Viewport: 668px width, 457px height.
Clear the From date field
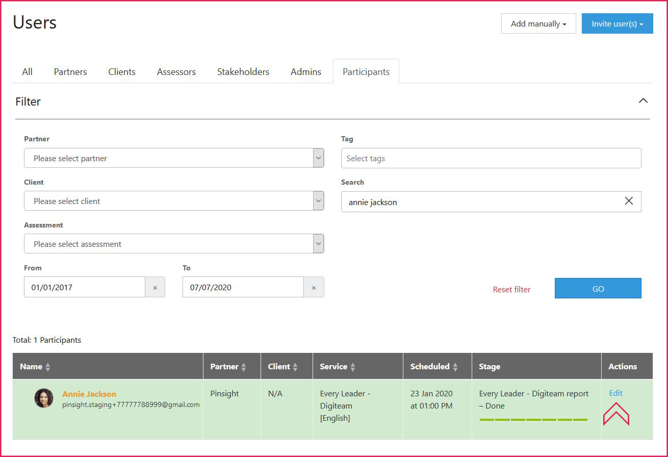point(155,288)
